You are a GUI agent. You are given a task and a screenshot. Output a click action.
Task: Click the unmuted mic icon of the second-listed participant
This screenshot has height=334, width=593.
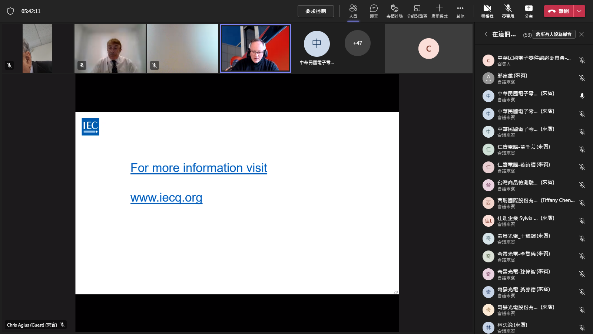(x=582, y=96)
